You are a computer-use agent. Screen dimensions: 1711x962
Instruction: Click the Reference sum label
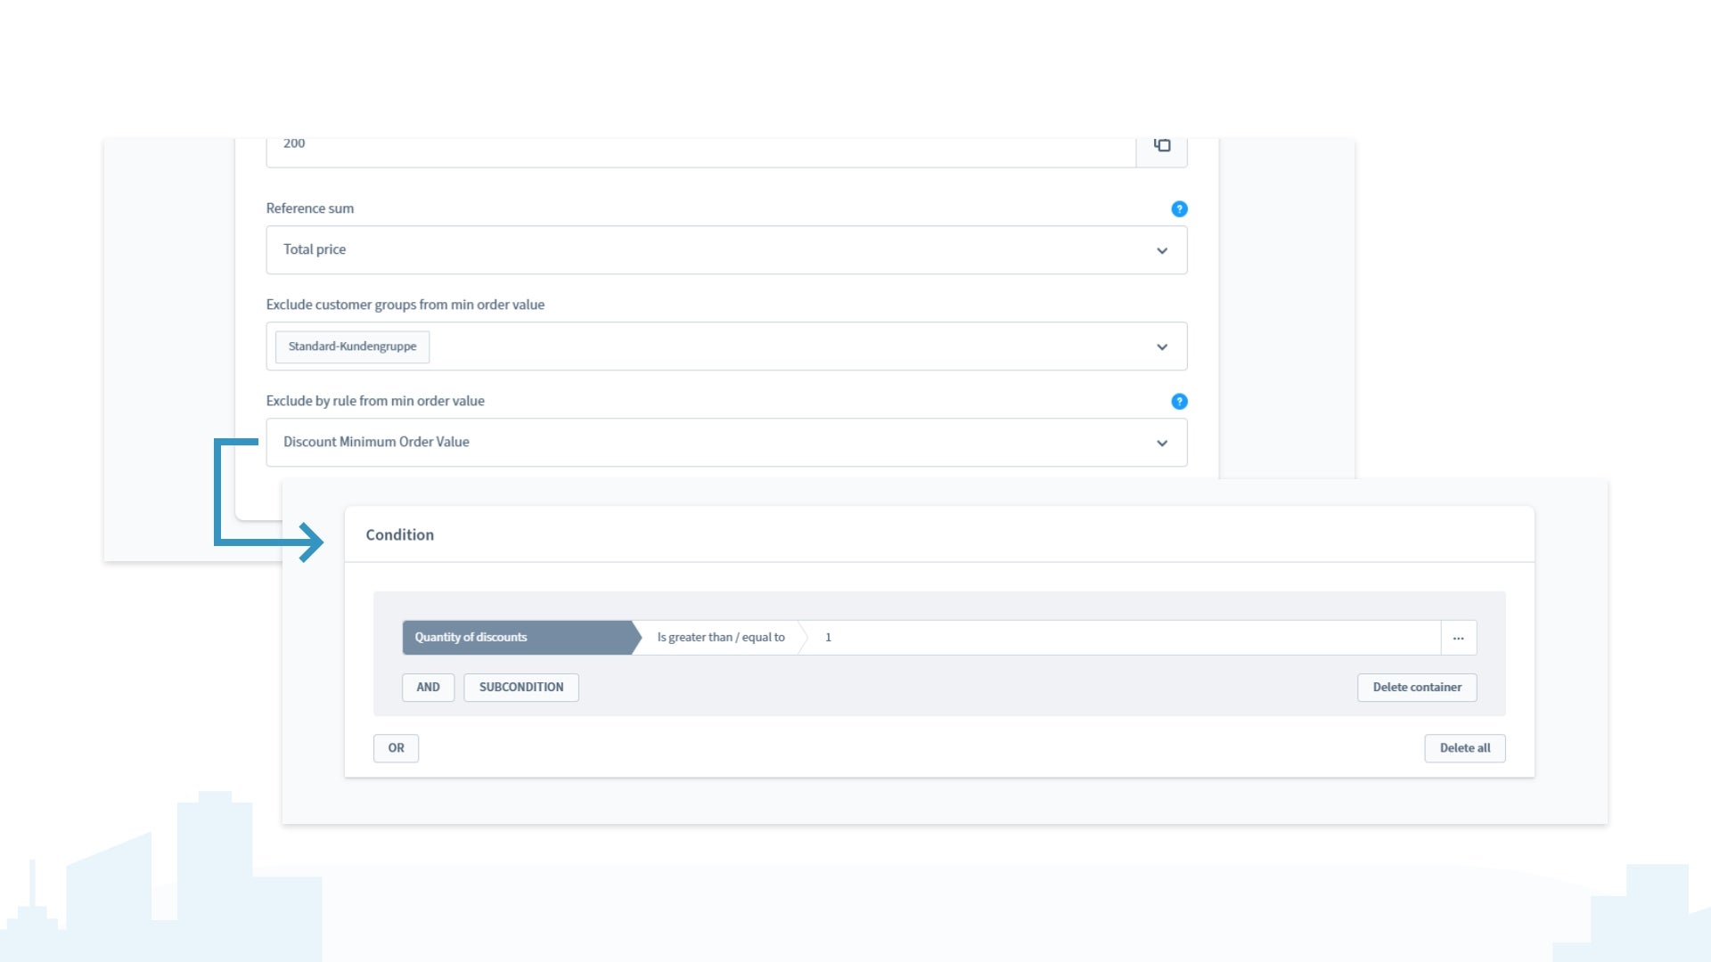pos(309,208)
